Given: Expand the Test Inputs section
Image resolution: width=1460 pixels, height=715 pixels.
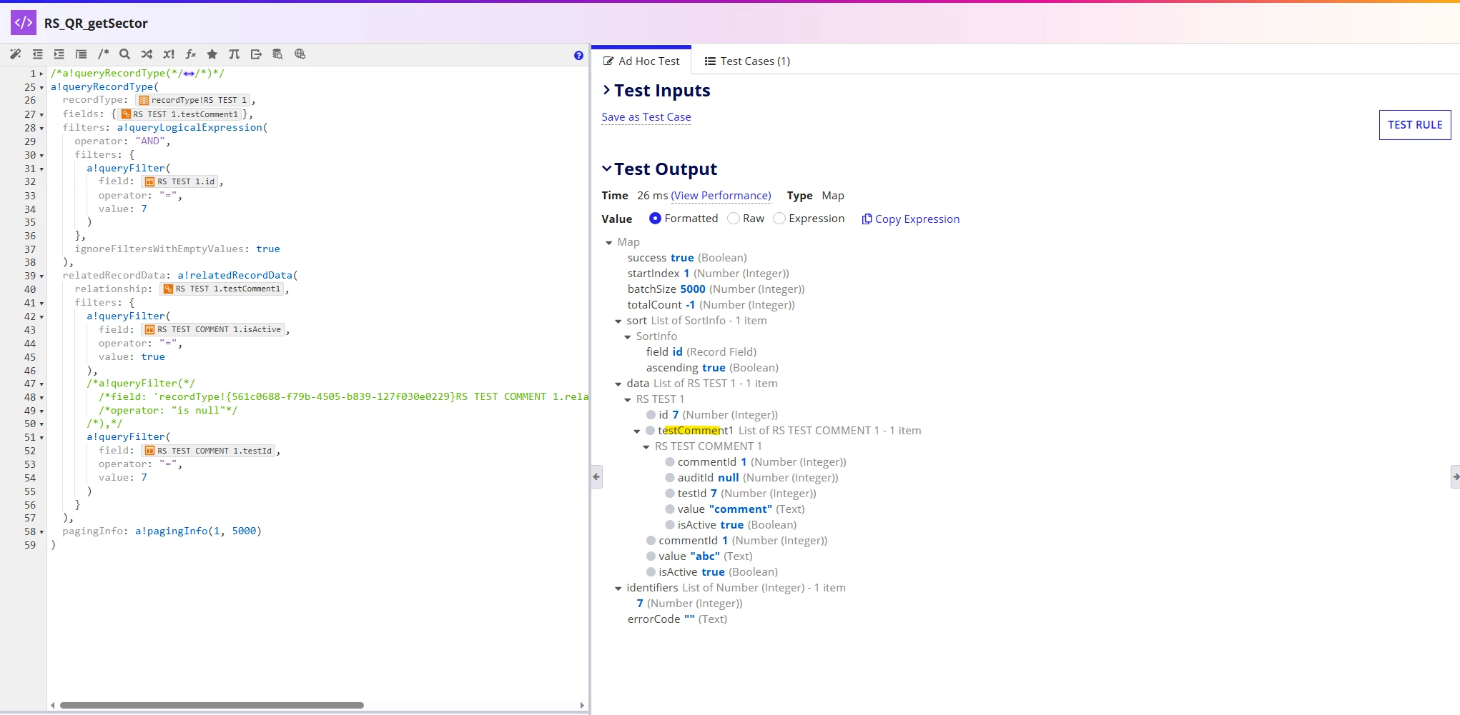Looking at the screenshot, I should click(606, 90).
